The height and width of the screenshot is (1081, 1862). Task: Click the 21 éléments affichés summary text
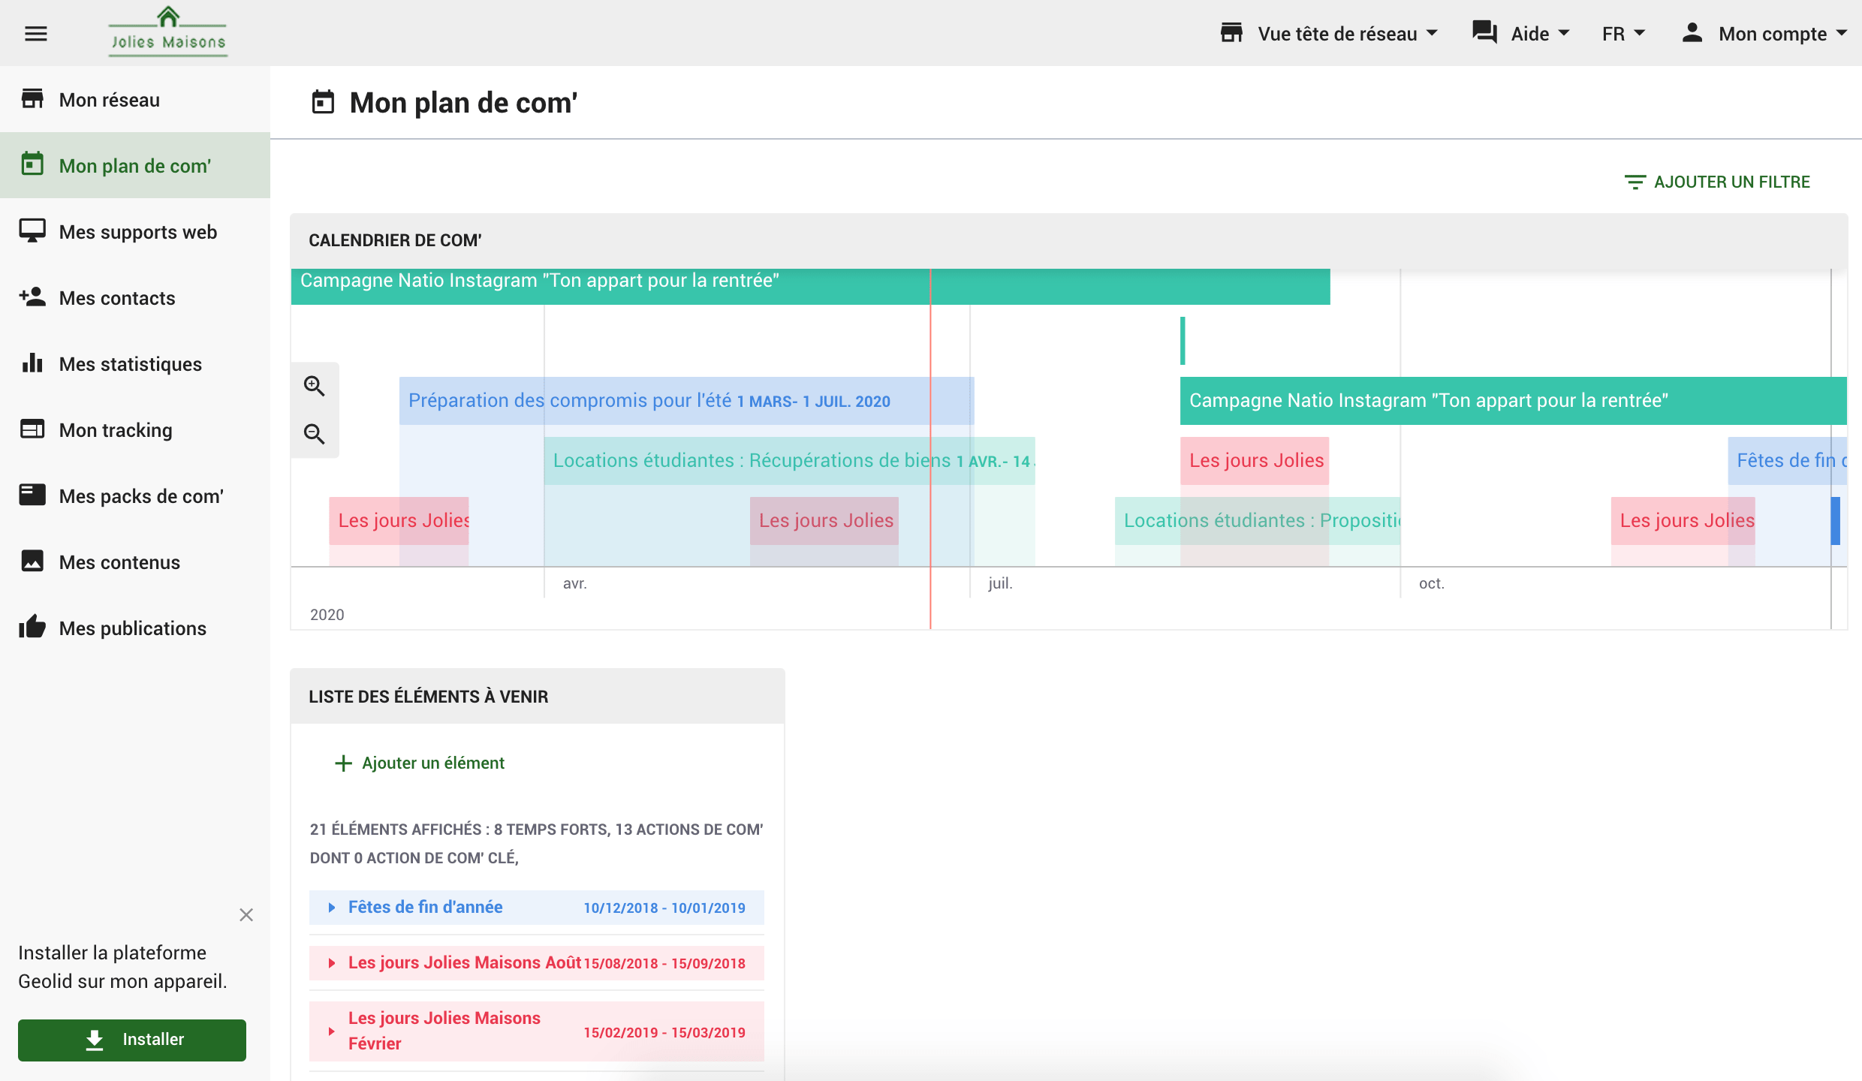coord(536,844)
